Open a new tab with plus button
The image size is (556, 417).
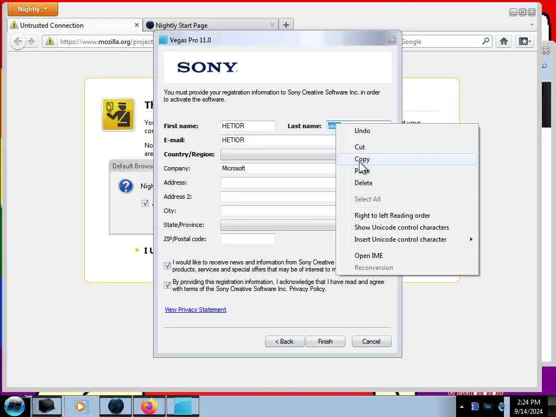click(x=286, y=25)
